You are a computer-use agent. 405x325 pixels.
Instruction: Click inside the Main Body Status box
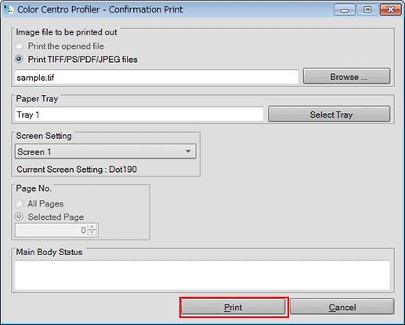(x=203, y=275)
